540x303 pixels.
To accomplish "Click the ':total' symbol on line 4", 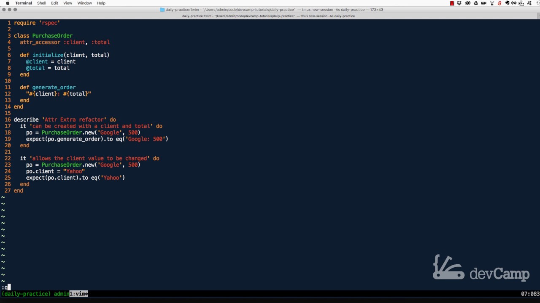I will (x=100, y=42).
